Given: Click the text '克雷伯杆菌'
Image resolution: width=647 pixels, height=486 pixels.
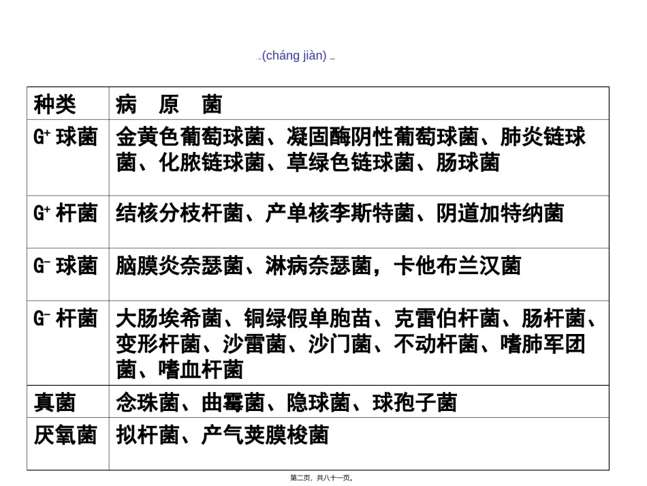Looking at the screenshot, I should pyautogui.click(x=447, y=318).
